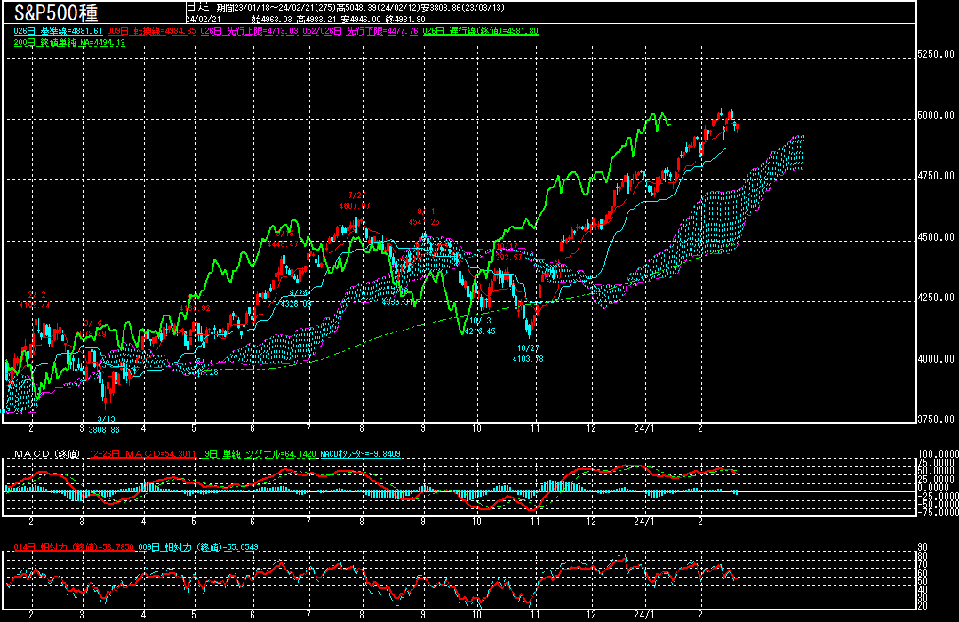
Task: Click the 4750.00 price axis label
Action: pyautogui.click(x=936, y=176)
